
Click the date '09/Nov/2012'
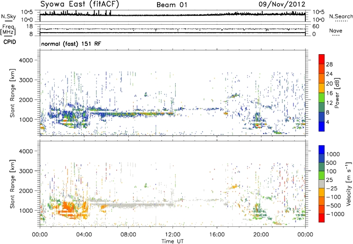click(282, 4)
